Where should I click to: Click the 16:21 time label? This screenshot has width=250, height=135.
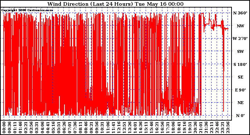pos(157,127)
